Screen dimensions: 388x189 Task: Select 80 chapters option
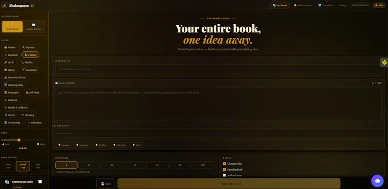tap(180, 165)
